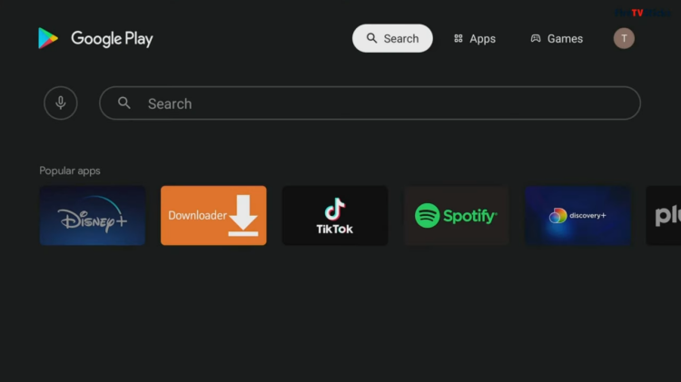Open the T profile avatar
681x382 pixels.
tap(624, 38)
